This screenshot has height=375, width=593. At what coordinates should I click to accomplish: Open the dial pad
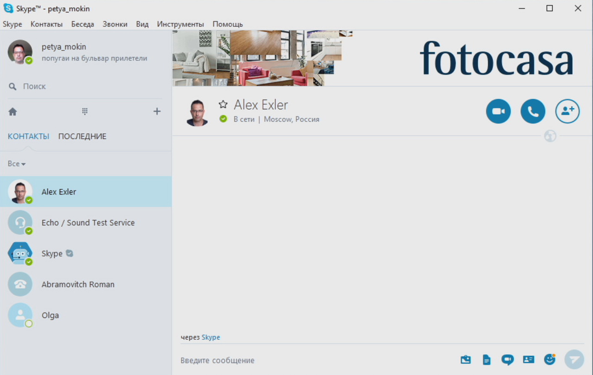tap(85, 111)
